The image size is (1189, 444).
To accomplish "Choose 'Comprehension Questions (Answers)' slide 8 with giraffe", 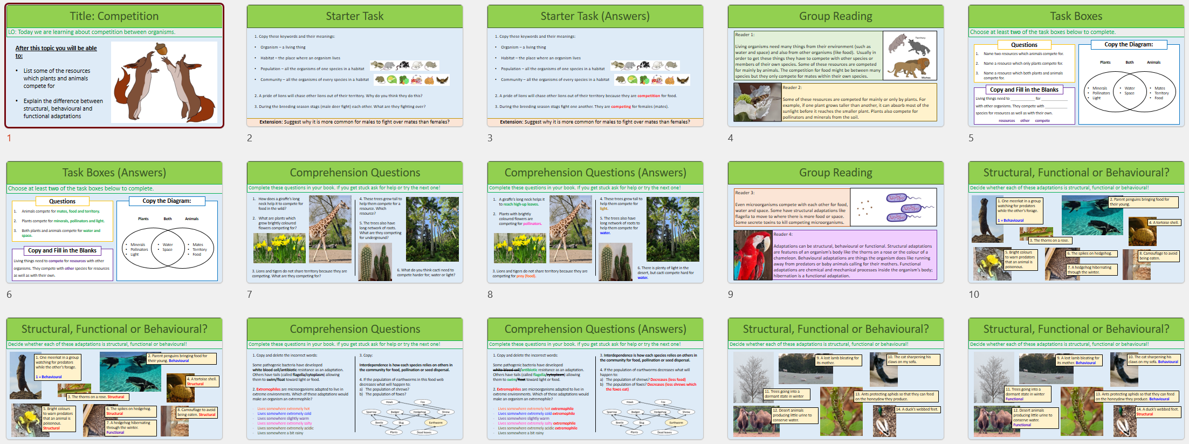I will tap(595, 222).
